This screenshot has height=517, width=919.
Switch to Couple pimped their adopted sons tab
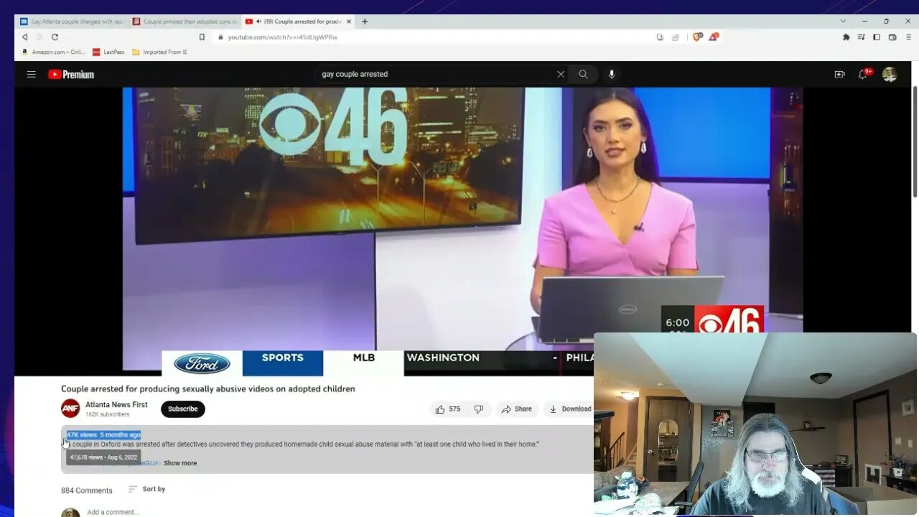(185, 22)
